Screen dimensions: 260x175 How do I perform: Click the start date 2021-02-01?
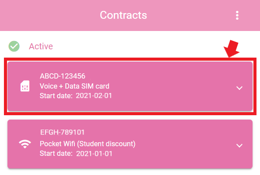click(94, 96)
